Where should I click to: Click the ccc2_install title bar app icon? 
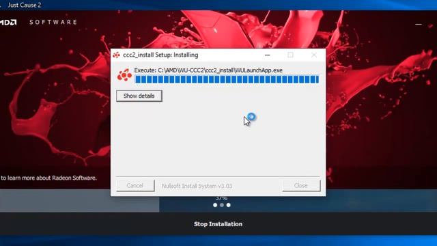tap(116, 55)
